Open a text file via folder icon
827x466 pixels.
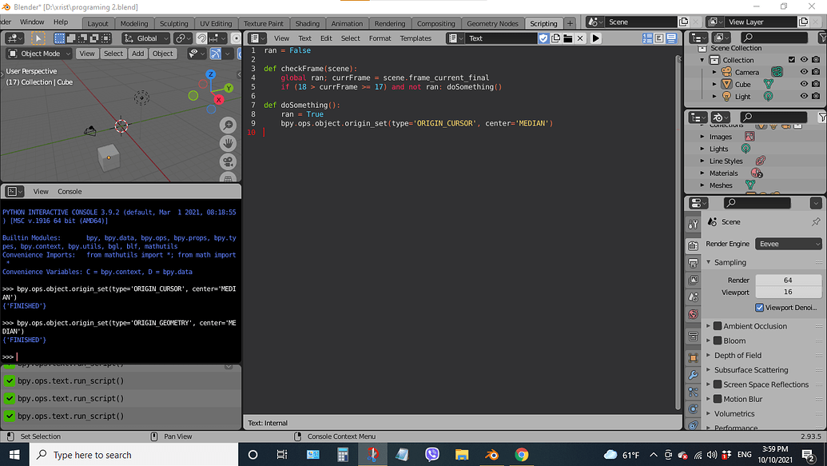pyautogui.click(x=567, y=38)
